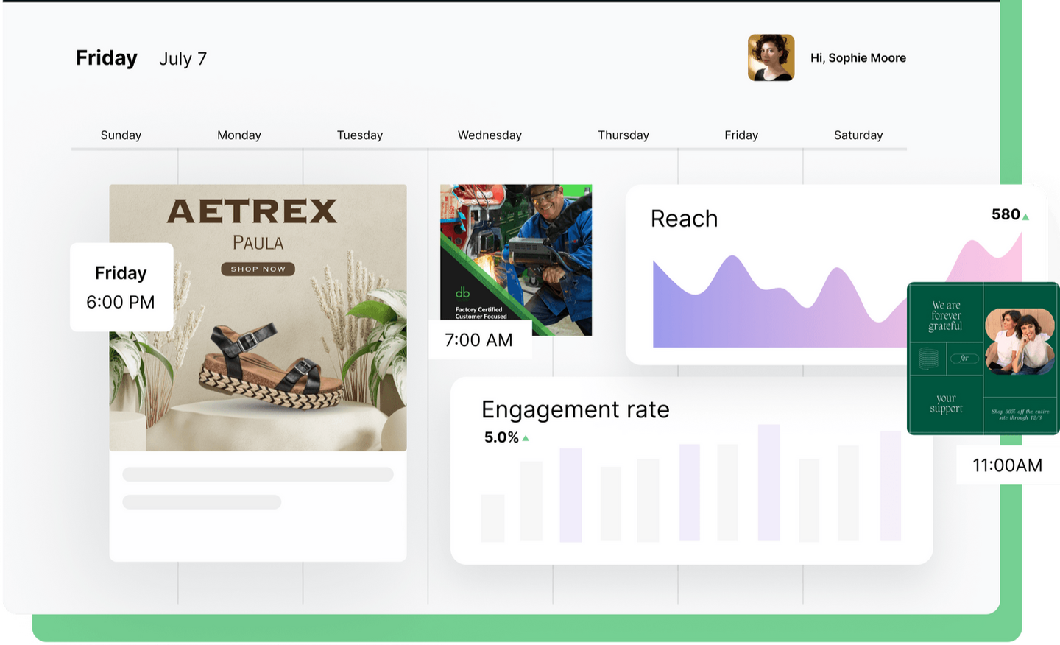Click the 5.0% engagement value
Viewport: 1060px width, 645px height.
(x=501, y=437)
